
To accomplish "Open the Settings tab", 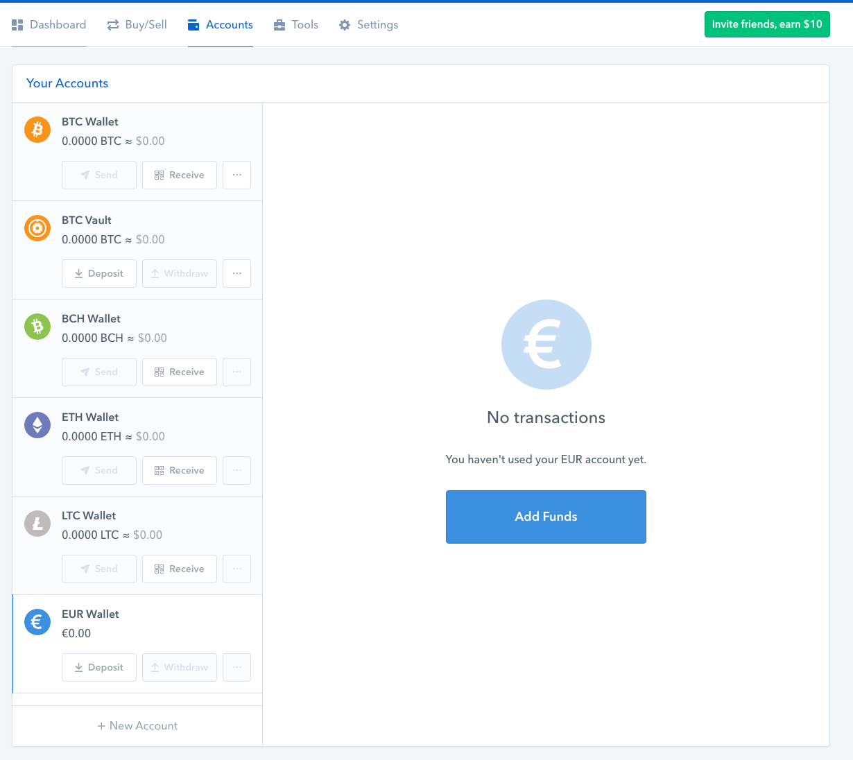I will point(369,25).
